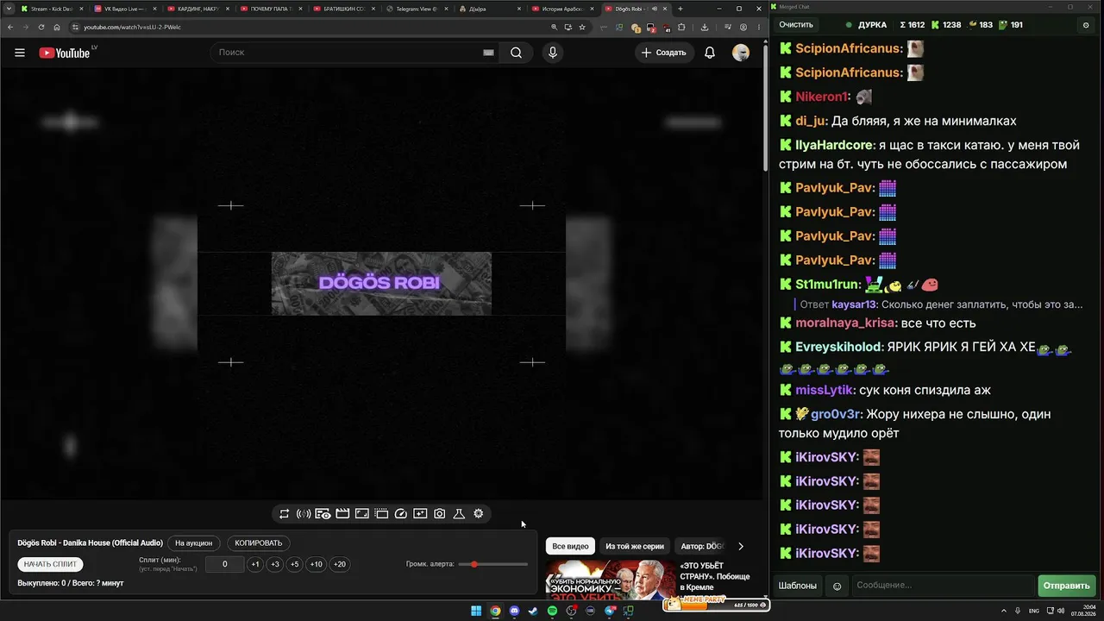The height and width of the screenshot is (621, 1104).
Task: Click the КОПИРОВАТЬ button
Action: pos(259,543)
